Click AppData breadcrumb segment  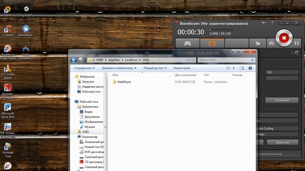114,60
